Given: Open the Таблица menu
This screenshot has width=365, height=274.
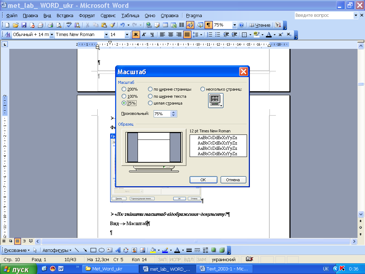Looking at the screenshot, I should point(130,16).
